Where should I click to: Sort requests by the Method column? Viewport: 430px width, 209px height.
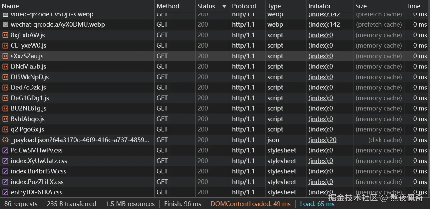(168, 6)
